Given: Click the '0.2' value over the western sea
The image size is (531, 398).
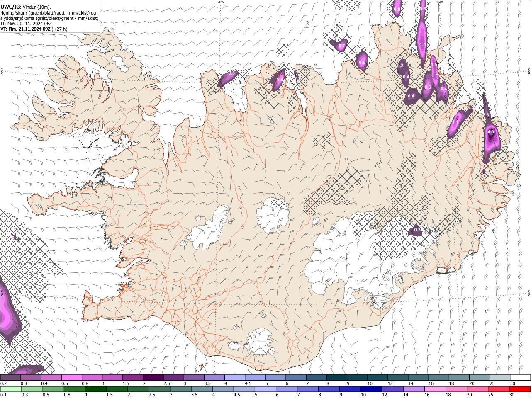Looking at the screenshot, I should (x=15, y=238).
